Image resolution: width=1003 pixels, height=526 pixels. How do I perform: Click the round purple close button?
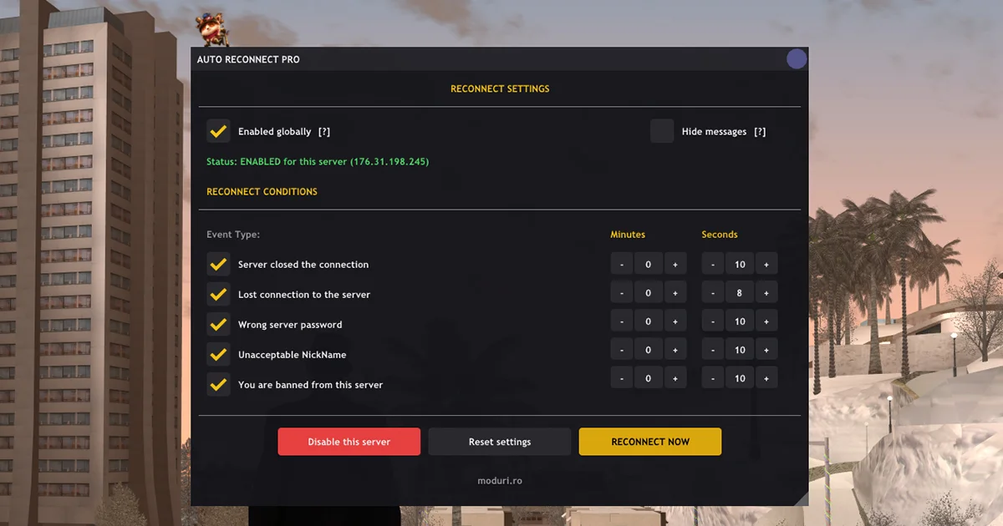click(x=797, y=59)
